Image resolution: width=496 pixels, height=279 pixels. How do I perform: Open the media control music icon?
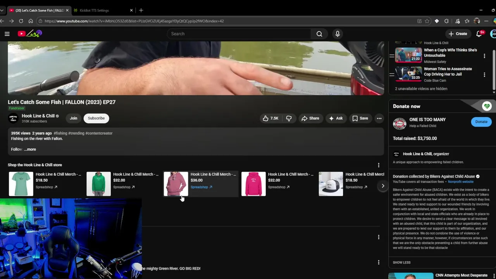(458, 21)
